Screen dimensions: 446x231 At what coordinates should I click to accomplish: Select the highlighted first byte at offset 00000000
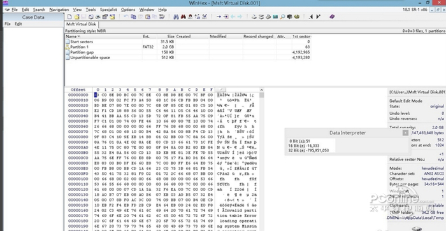(96, 95)
